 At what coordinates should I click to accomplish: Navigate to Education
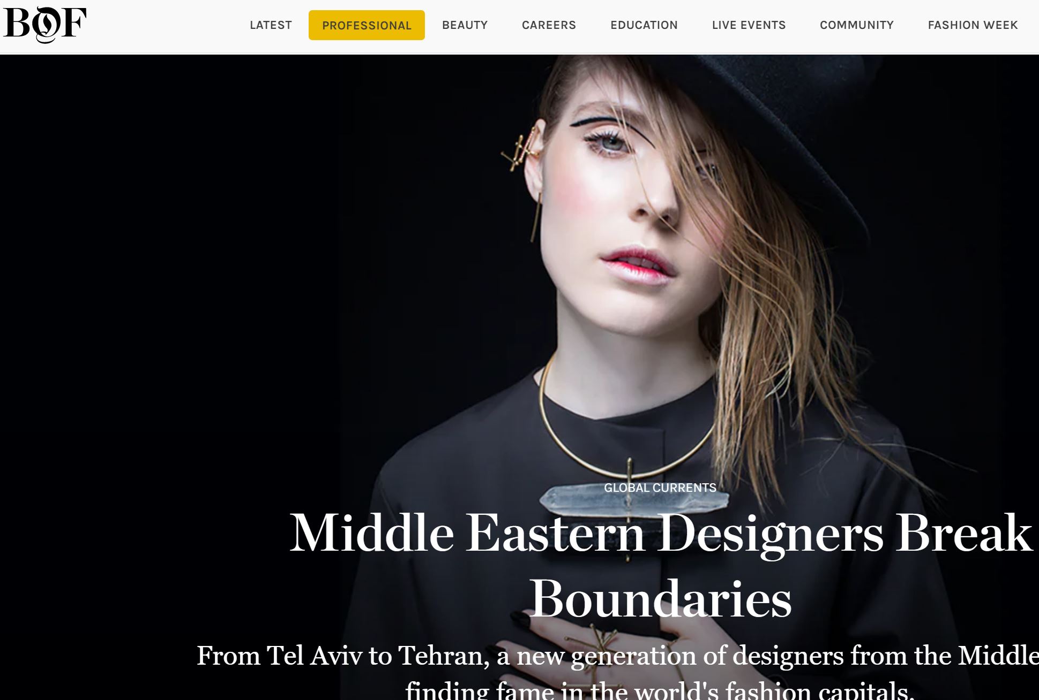(644, 25)
